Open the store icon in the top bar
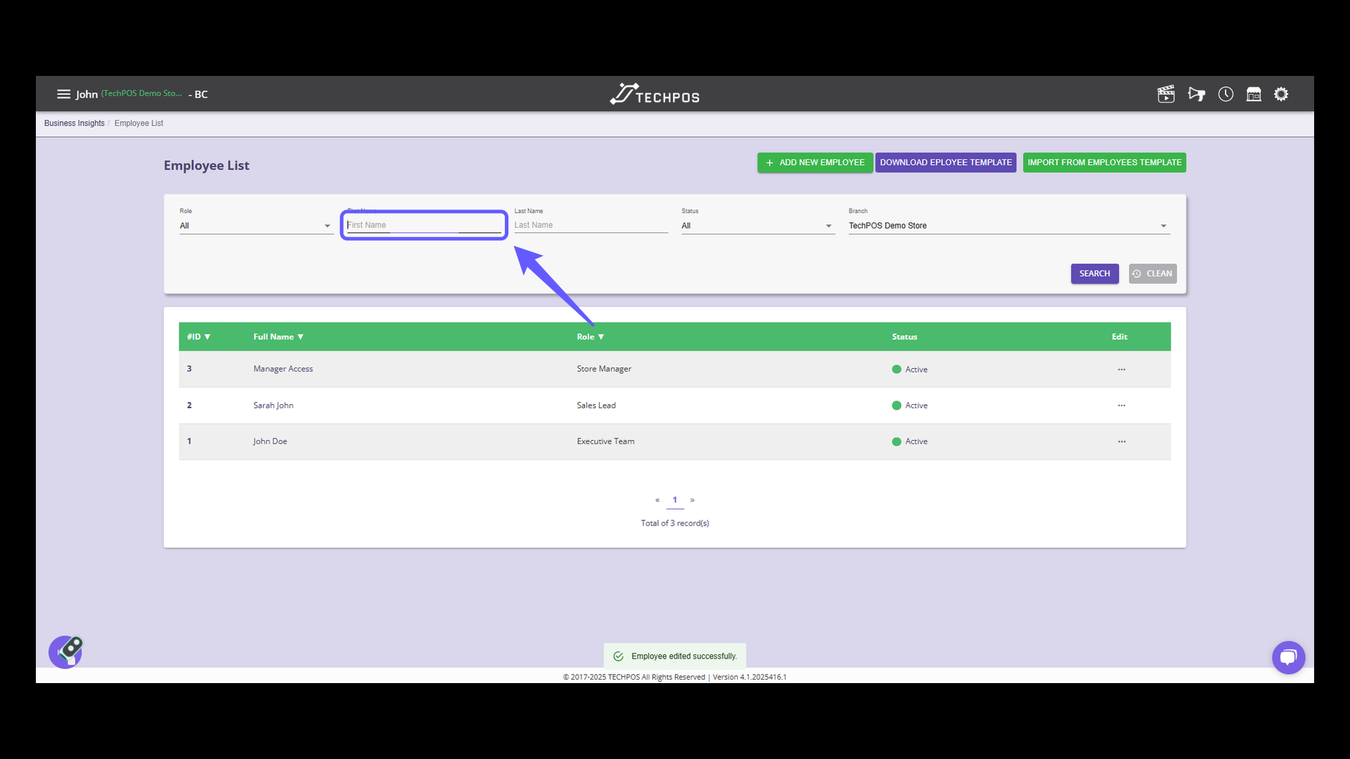The width and height of the screenshot is (1350, 759). click(1254, 93)
